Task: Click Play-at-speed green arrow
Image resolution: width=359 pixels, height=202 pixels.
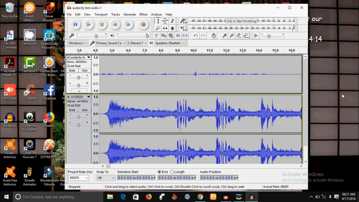Action: tap(256, 36)
